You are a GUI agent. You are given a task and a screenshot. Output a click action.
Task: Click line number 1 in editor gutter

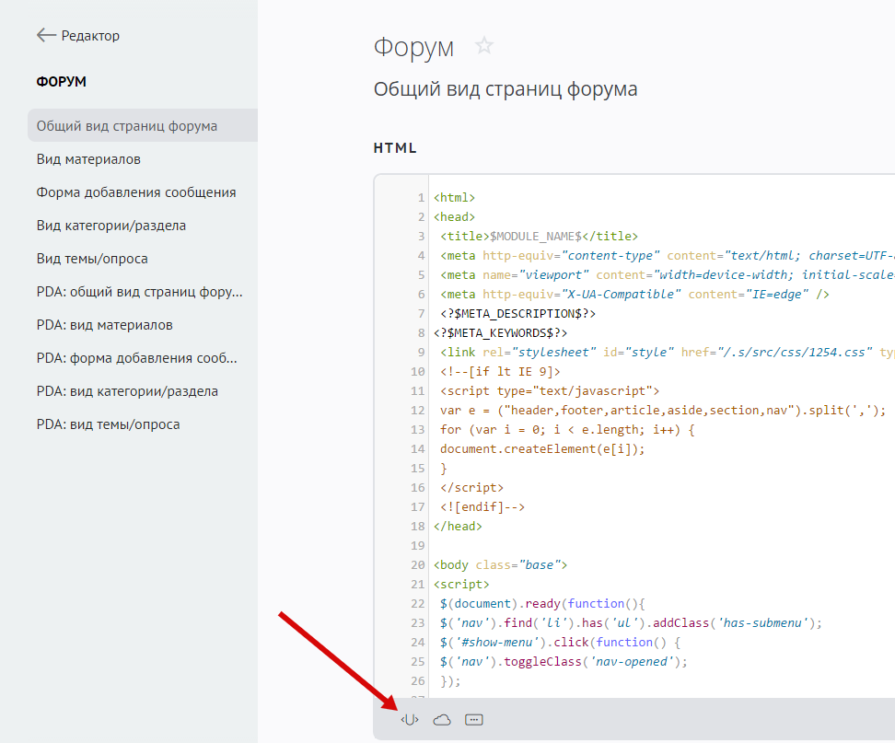[x=422, y=197]
